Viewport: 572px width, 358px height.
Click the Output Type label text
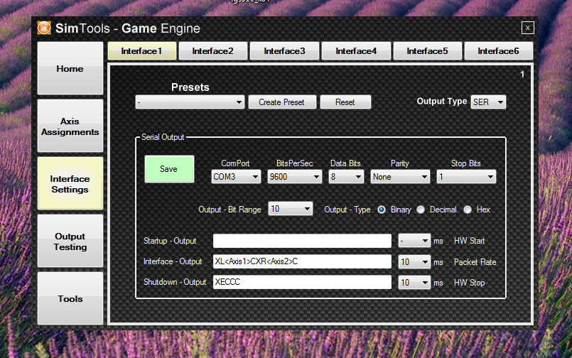click(x=442, y=102)
